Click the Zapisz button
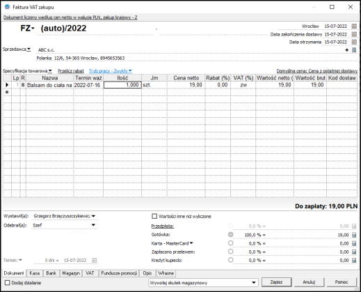Image resolution: width=361 pixels, height=292 pixels. point(276,282)
